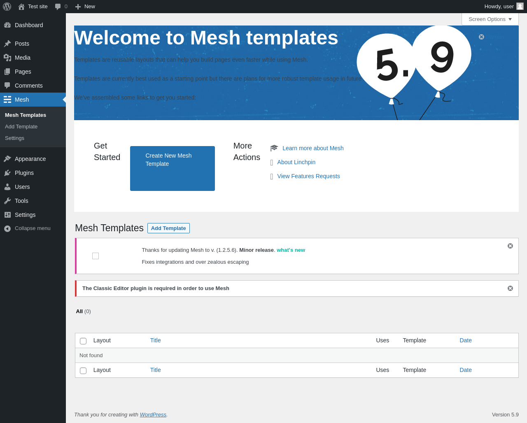
Task: Dismiss the welcome panel
Action: 491,37
